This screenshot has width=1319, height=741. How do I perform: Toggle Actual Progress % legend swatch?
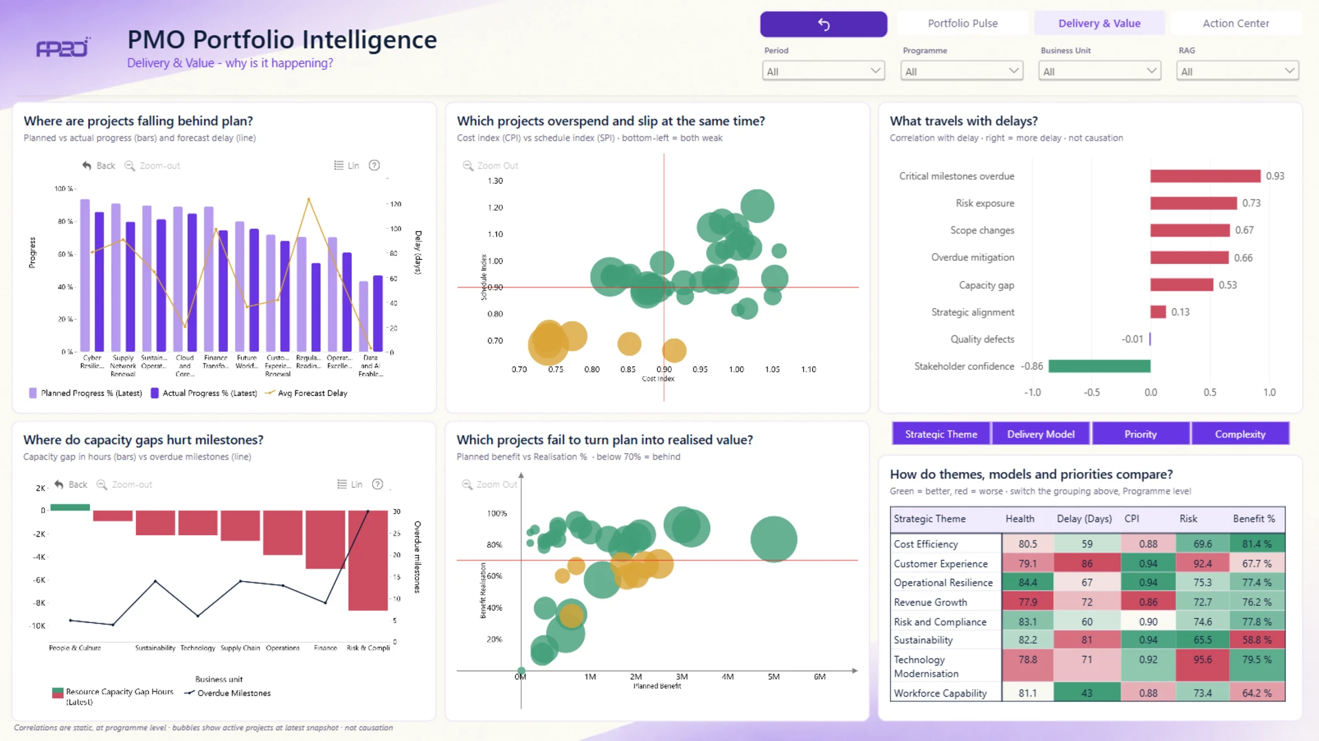coord(155,393)
